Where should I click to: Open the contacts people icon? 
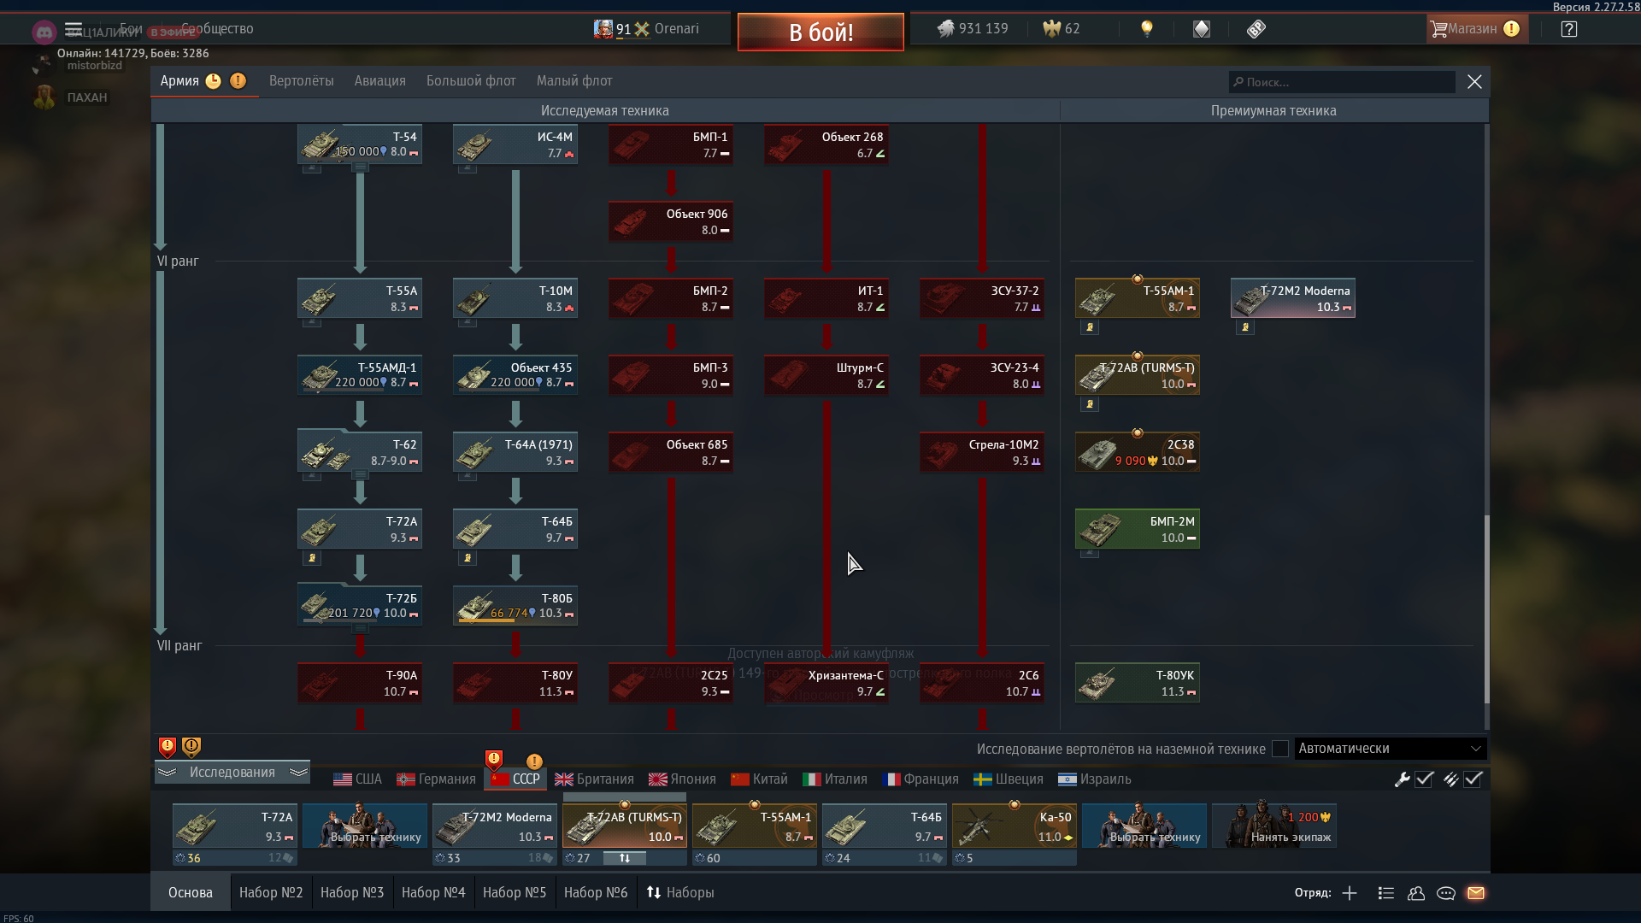pyautogui.click(x=1416, y=893)
